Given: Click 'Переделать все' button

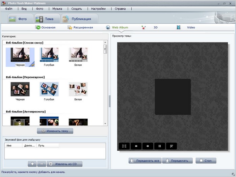Looking at the screenshot, I should (145, 161).
